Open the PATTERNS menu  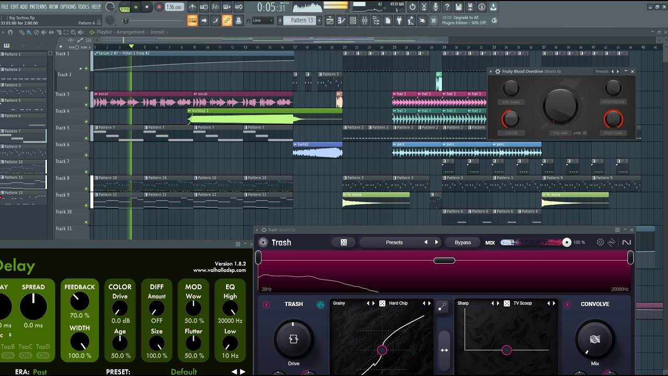38,7
